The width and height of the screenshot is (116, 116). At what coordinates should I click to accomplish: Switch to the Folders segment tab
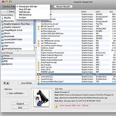[11, 11]
